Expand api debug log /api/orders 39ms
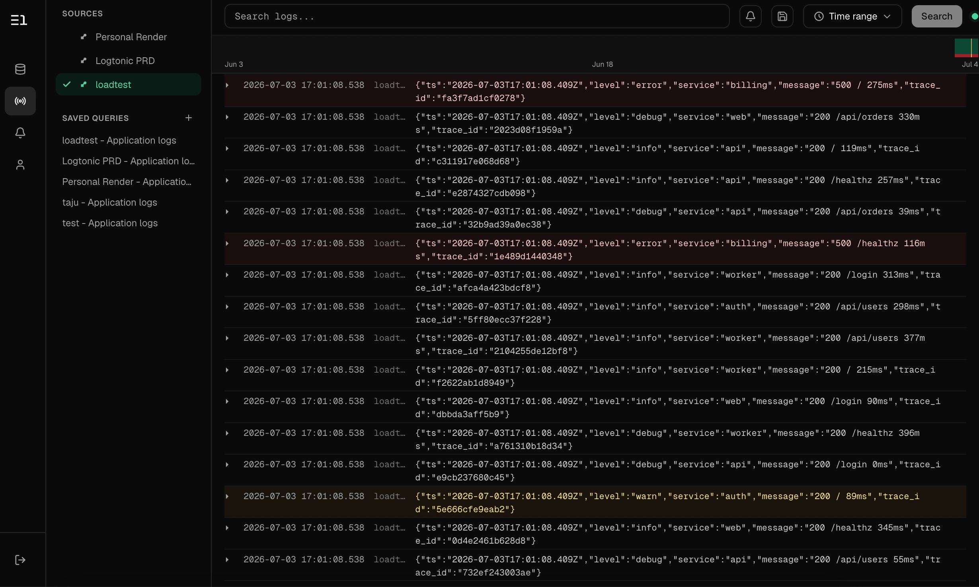The height and width of the screenshot is (587, 979). point(227,212)
